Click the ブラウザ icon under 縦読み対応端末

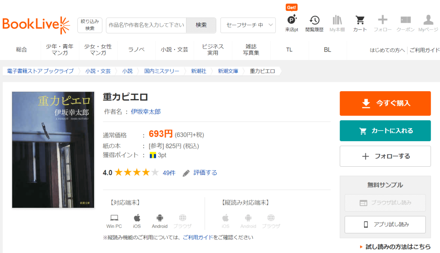click(x=271, y=218)
